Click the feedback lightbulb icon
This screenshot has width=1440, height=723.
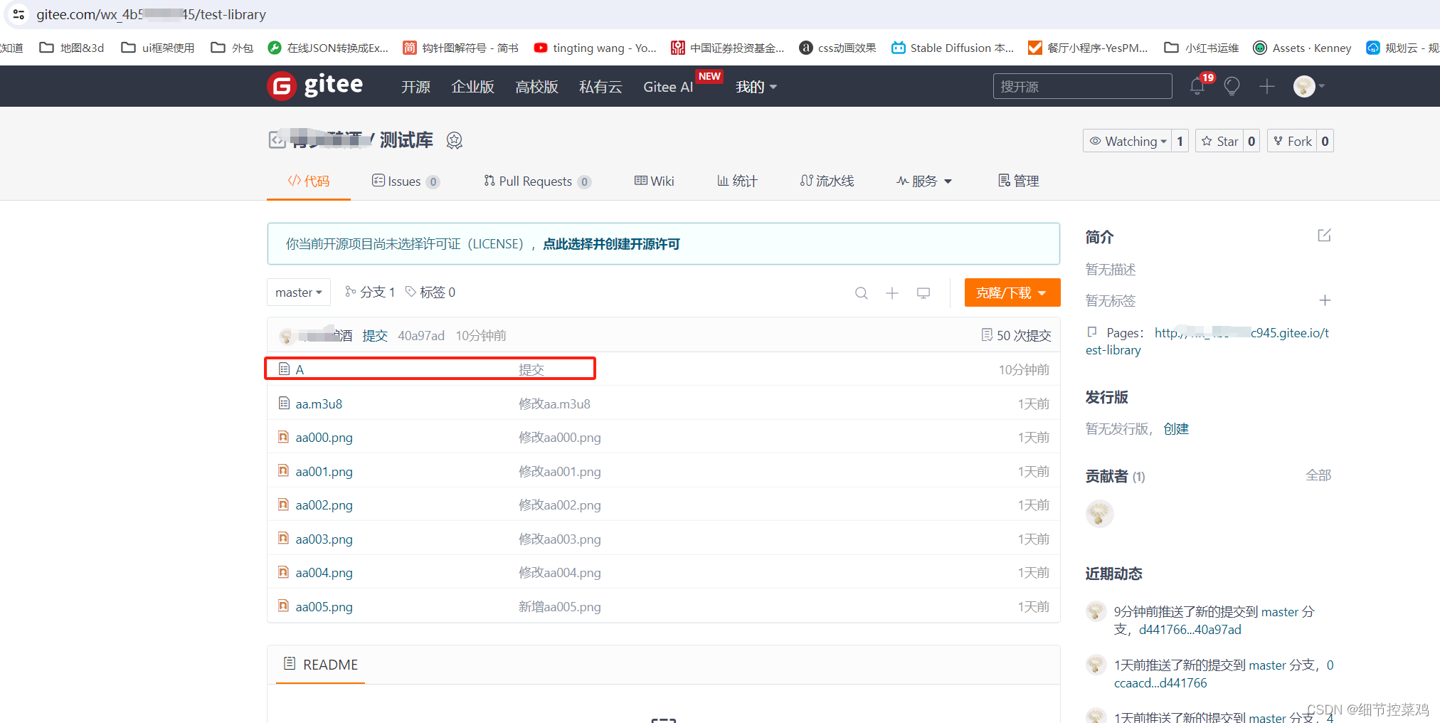click(x=1232, y=86)
